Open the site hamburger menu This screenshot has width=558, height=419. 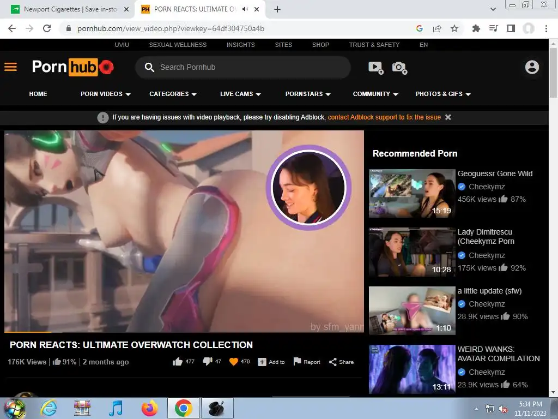[10, 67]
